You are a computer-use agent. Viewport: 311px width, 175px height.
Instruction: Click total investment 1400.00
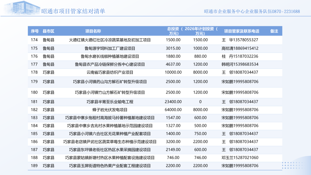pyautogui.click(x=173, y=134)
